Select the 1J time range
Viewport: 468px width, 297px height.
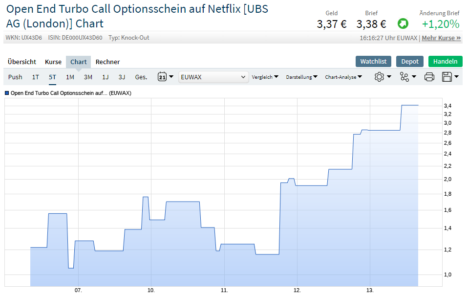coord(106,77)
